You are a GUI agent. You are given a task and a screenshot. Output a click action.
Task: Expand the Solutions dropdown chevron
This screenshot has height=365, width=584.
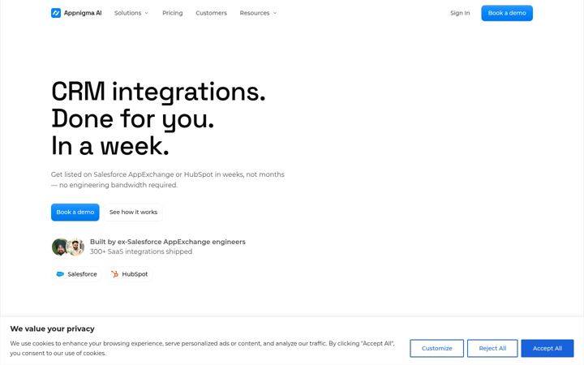pyautogui.click(x=146, y=13)
